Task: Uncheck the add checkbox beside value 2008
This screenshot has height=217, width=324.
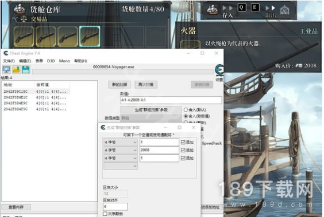Action: pyautogui.click(x=183, y=150)
